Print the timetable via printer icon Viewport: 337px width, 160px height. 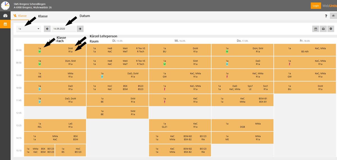pyautogui.click(x=323, y=29)
